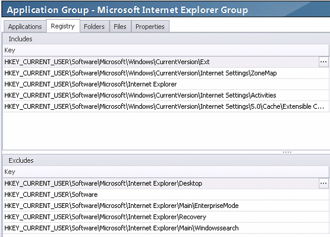Select the Registry tab

(x=63, y=26)
